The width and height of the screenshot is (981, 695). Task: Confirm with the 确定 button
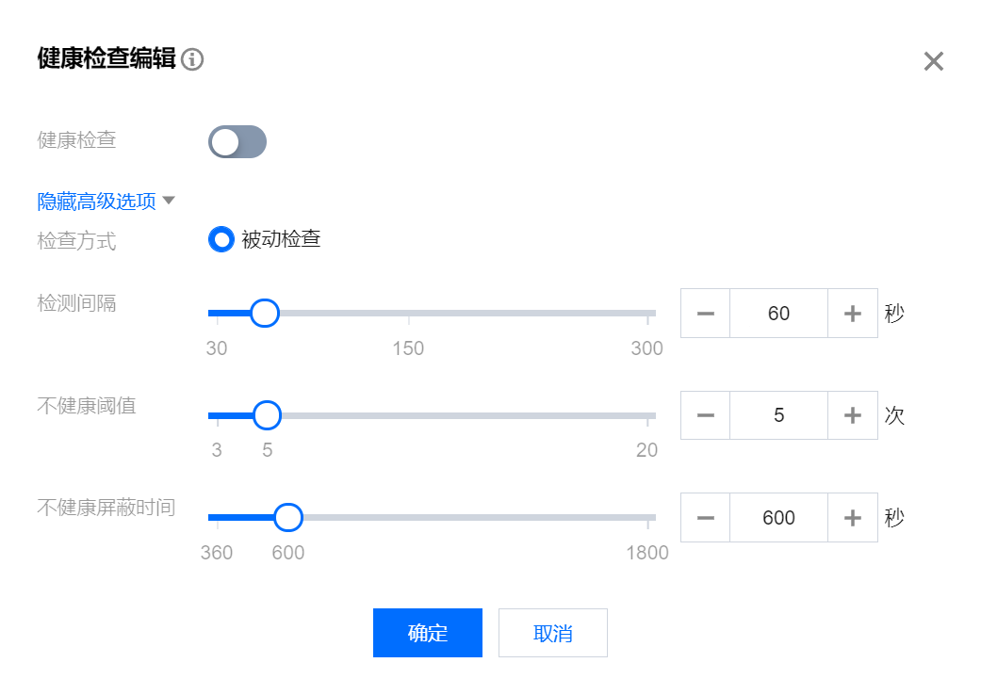(x=427, y=633)
